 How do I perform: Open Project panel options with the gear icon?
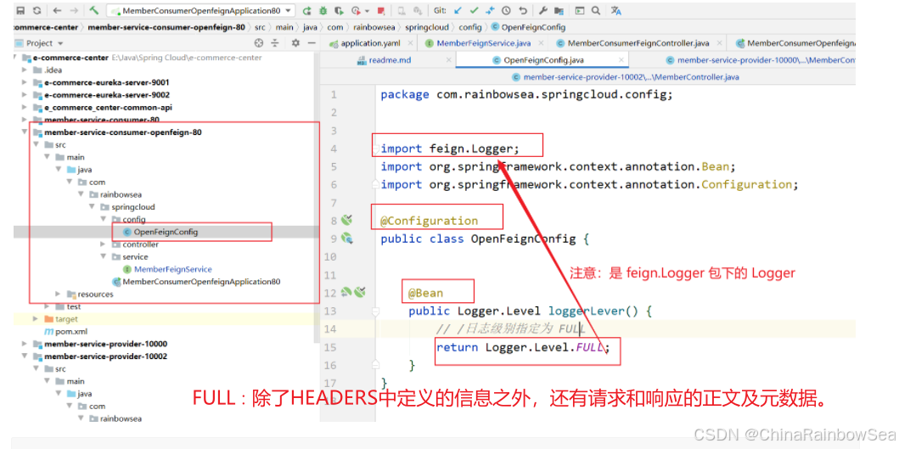(x=295, y=43)
